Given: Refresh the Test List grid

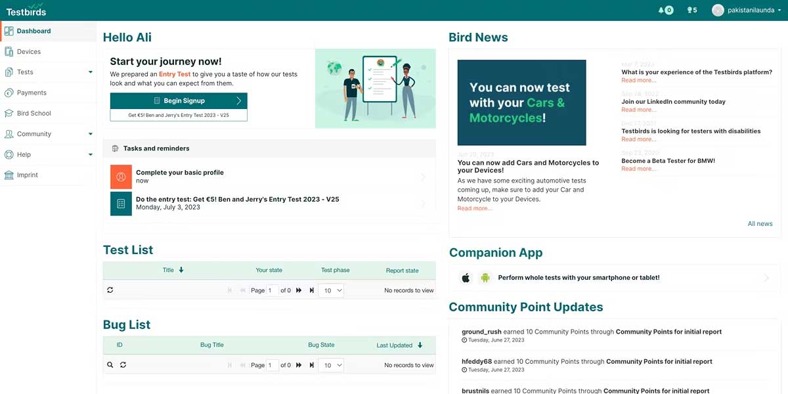Looking at the screenshot, I should [x=110, y=290].
